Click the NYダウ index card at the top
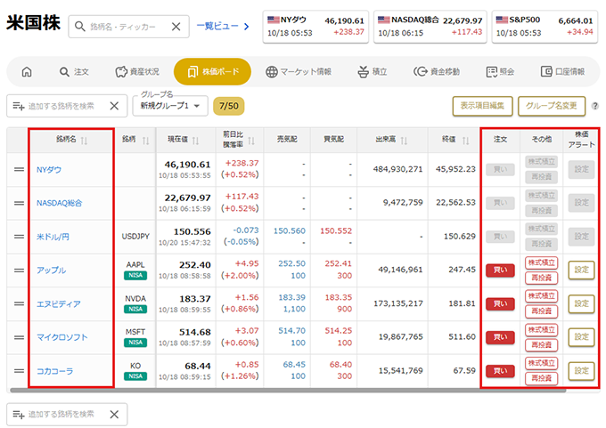The image size is (606, 428). 315,26
